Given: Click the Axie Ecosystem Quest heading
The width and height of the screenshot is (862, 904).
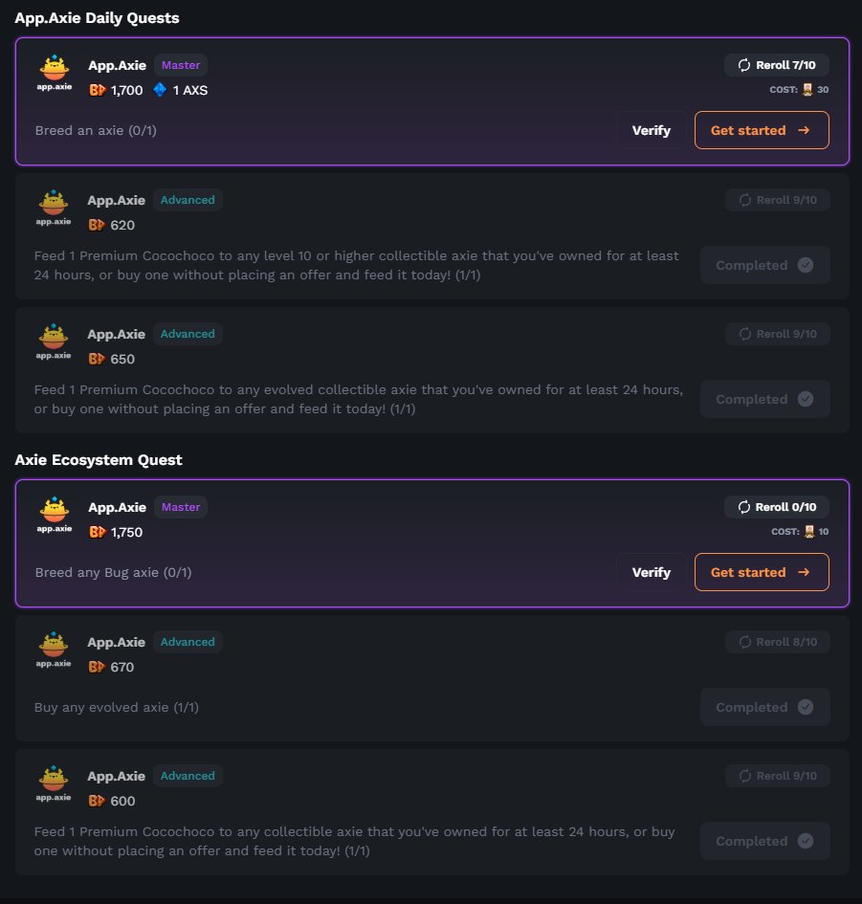Looking at the screenshot, I should pos(99,460).
